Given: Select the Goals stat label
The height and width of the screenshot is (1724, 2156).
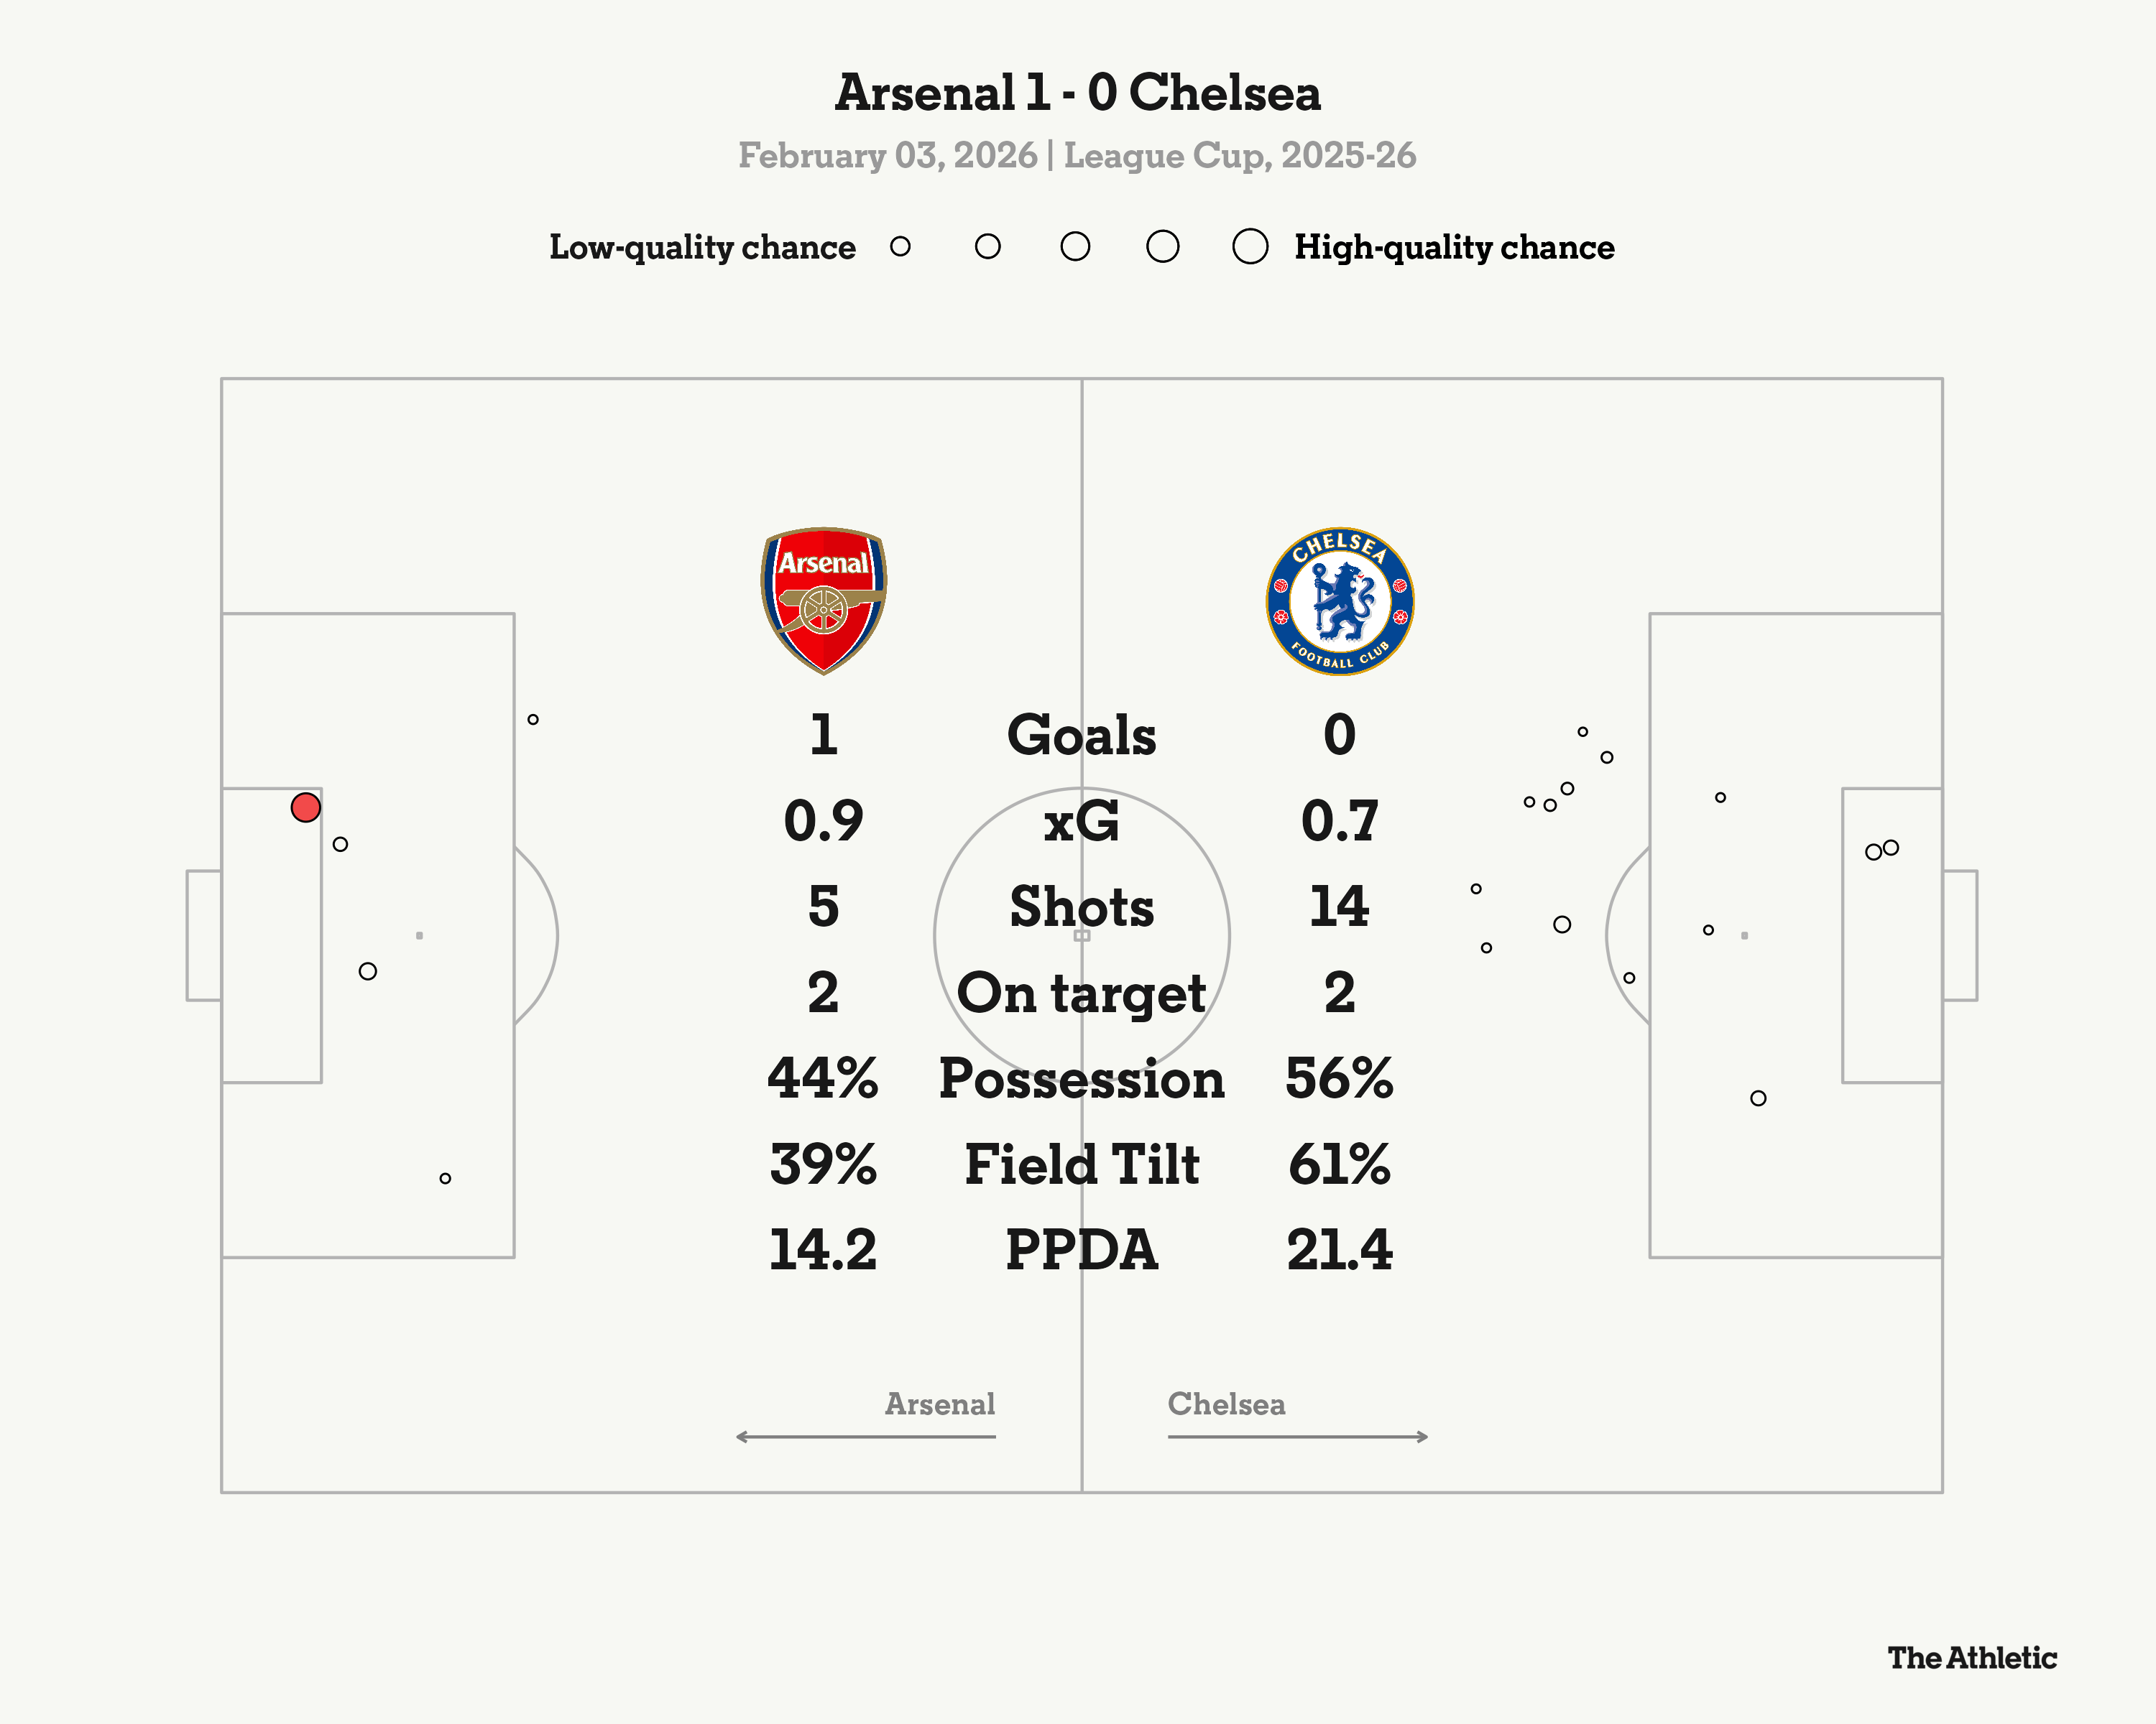Looking at the screenshot, I should point(1081,736).
